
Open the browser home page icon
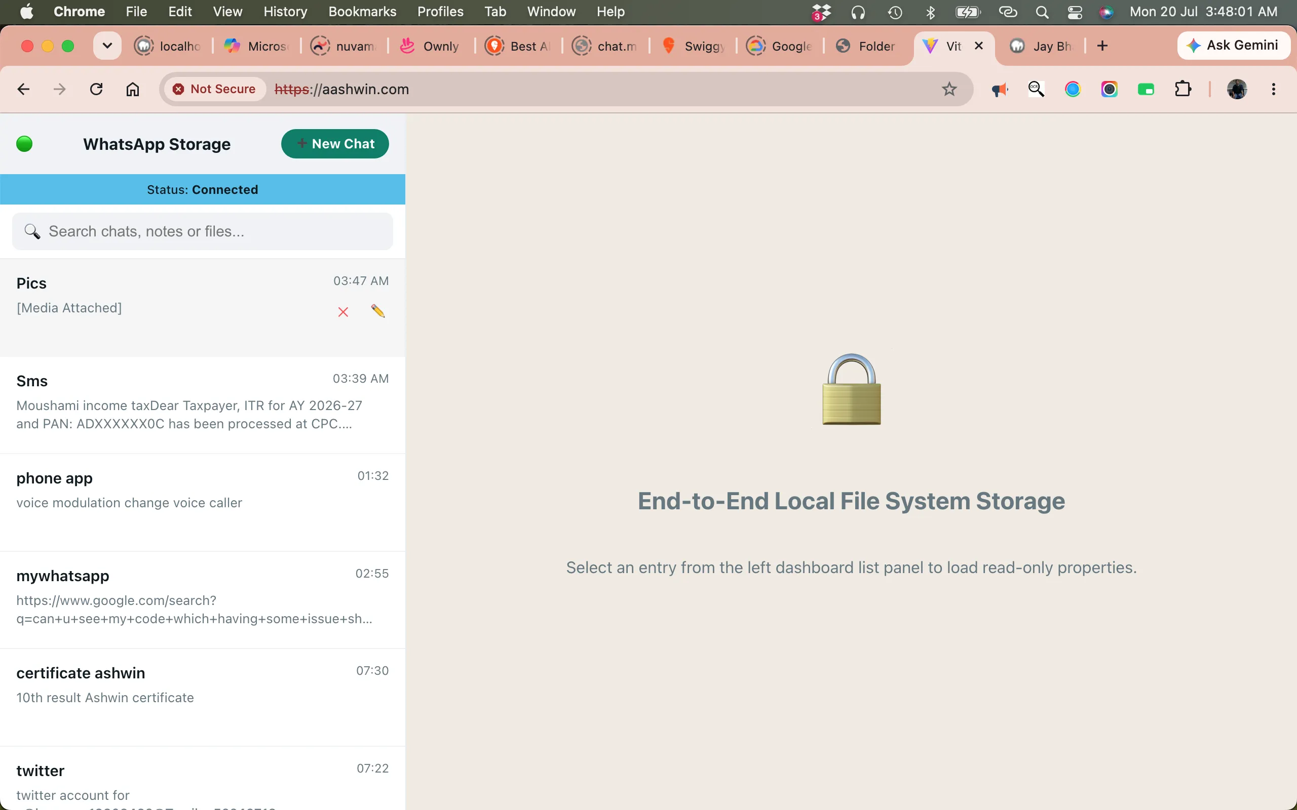132,89
